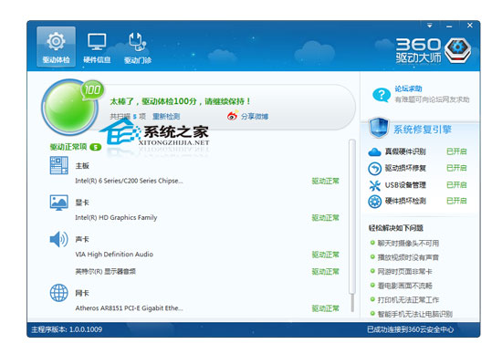Click 驱动正常 status for HD Graphics
The image size is (502, 354).
click(x=325, y=218)
